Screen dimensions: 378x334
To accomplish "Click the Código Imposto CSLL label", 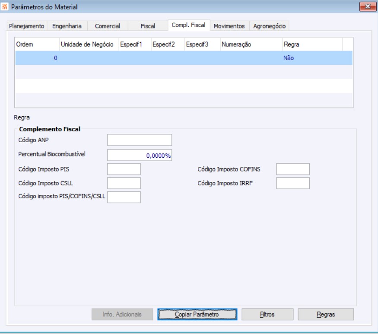I will pyautogui.click(x=45, y=183).
